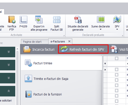
Task: Toggle the header select-all checkbox
Action: (x=116, y=58)
